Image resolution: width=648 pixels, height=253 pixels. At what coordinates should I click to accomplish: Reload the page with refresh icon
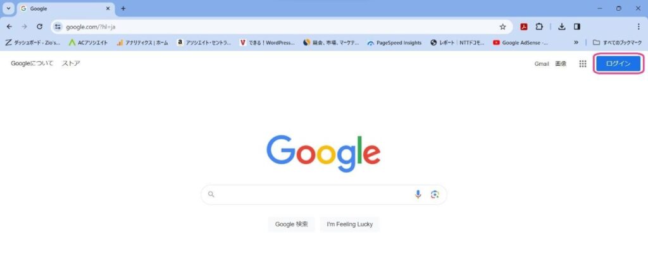pos(40,27)
